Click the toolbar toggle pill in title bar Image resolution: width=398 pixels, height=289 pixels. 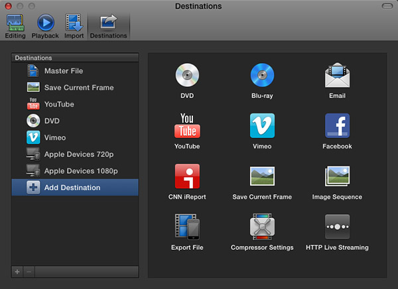[387, 6]
